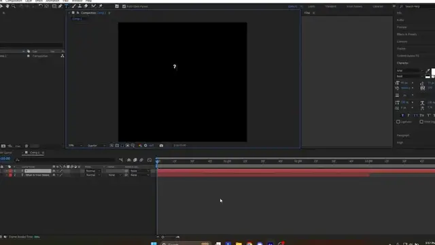Viewport: 435px width, 245px height.
Task: Click the Windows Start button
Action: pos(154,244)
